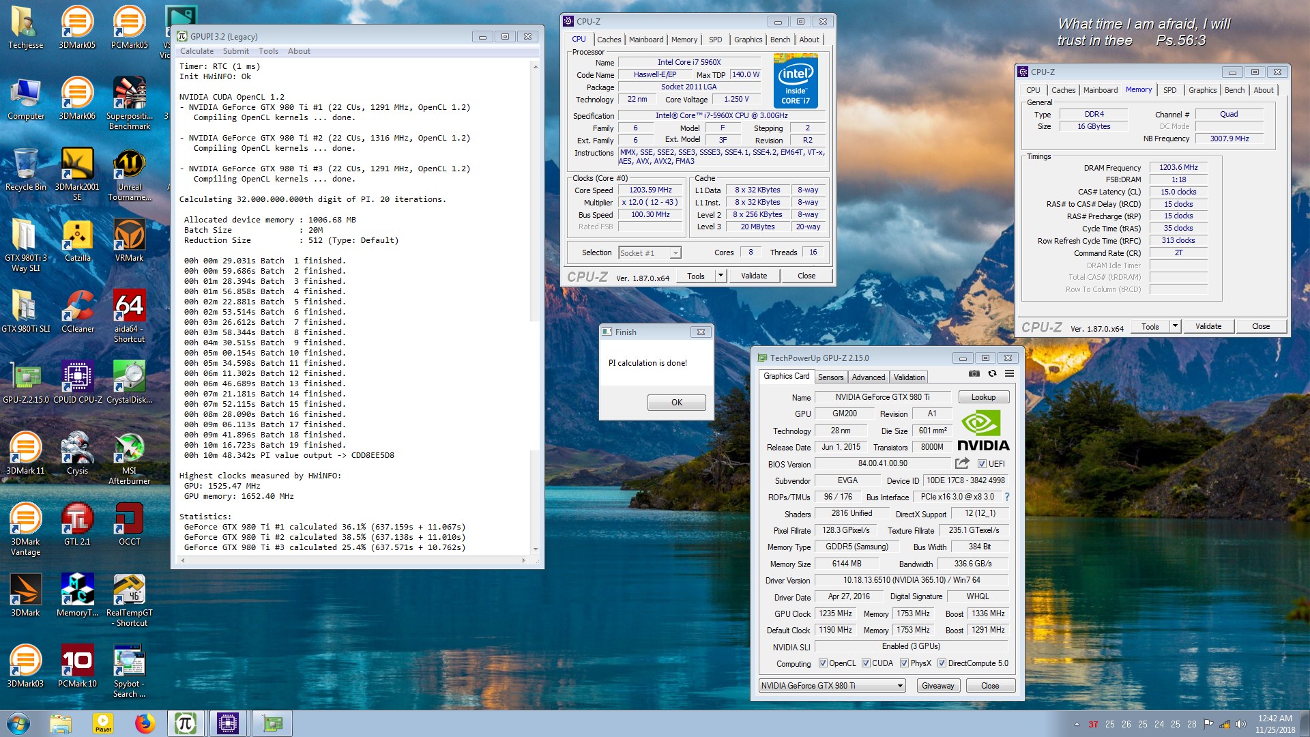Image resolution: width=1310 pixels, height=737 pixels.
Task: Click the clock showing 12:42 AM
Action: coord(1275,719)
